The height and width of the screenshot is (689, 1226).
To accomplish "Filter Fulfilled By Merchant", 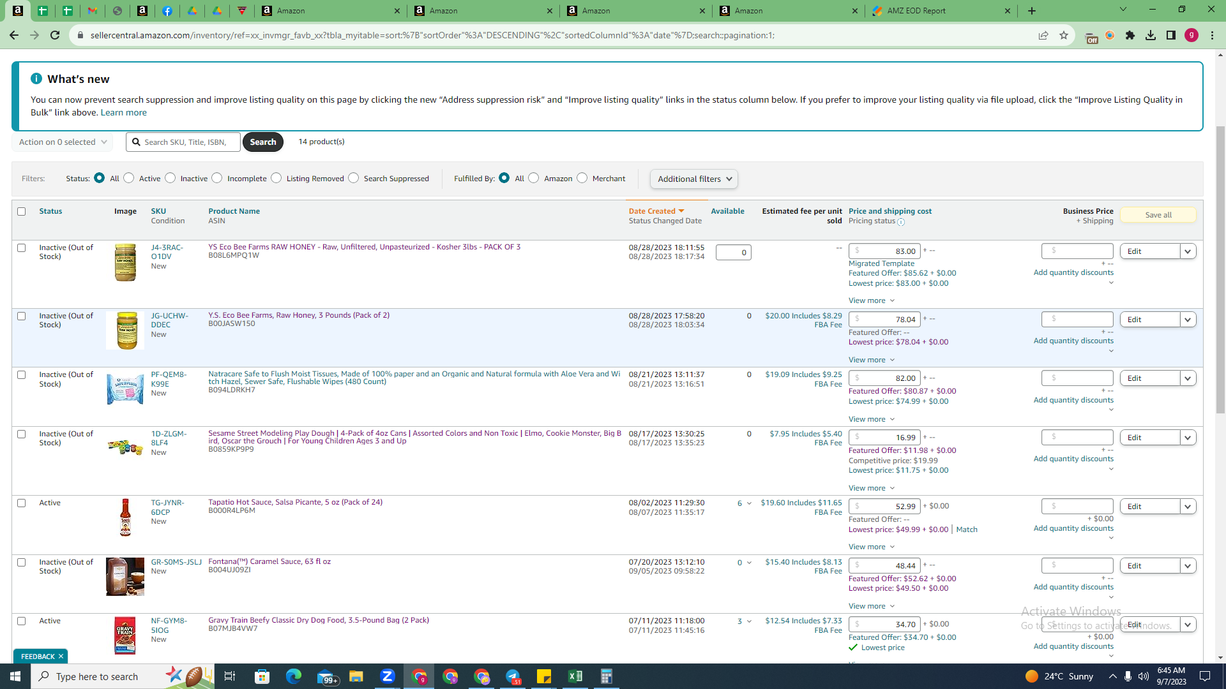I will (x=582, y=178).
